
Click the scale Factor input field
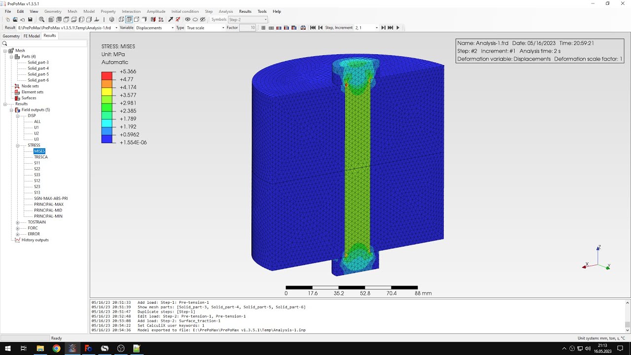coord(247,28)
